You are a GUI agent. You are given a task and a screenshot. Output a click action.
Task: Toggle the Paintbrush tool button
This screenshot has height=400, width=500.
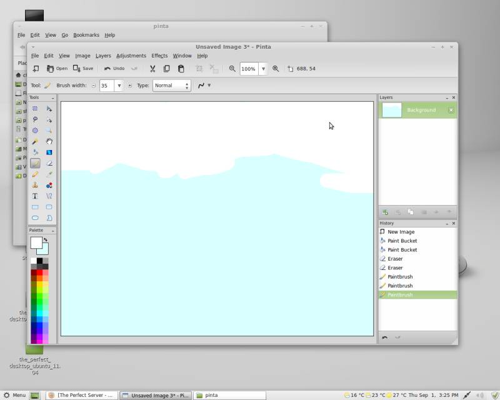[35, 163]
